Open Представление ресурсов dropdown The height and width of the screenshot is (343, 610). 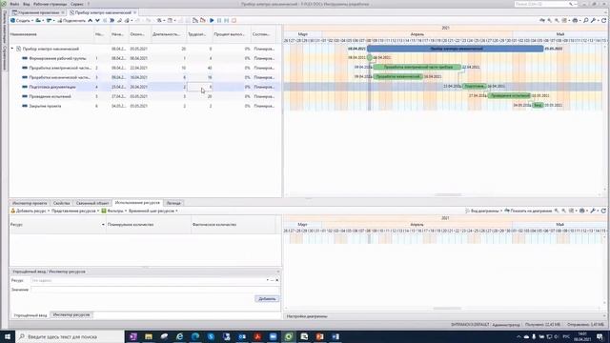[x=75, y=211]
